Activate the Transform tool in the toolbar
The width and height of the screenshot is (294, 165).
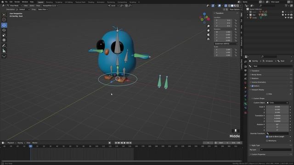point(4,40)
